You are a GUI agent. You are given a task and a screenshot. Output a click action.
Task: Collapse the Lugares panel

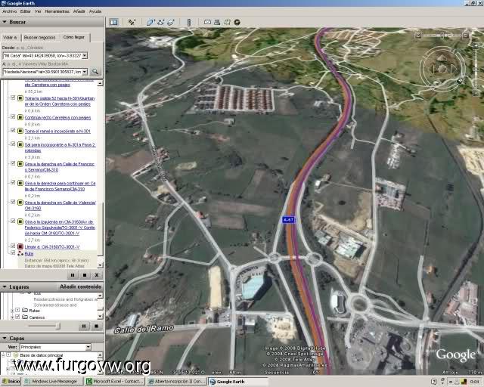[x=5, y=287]
